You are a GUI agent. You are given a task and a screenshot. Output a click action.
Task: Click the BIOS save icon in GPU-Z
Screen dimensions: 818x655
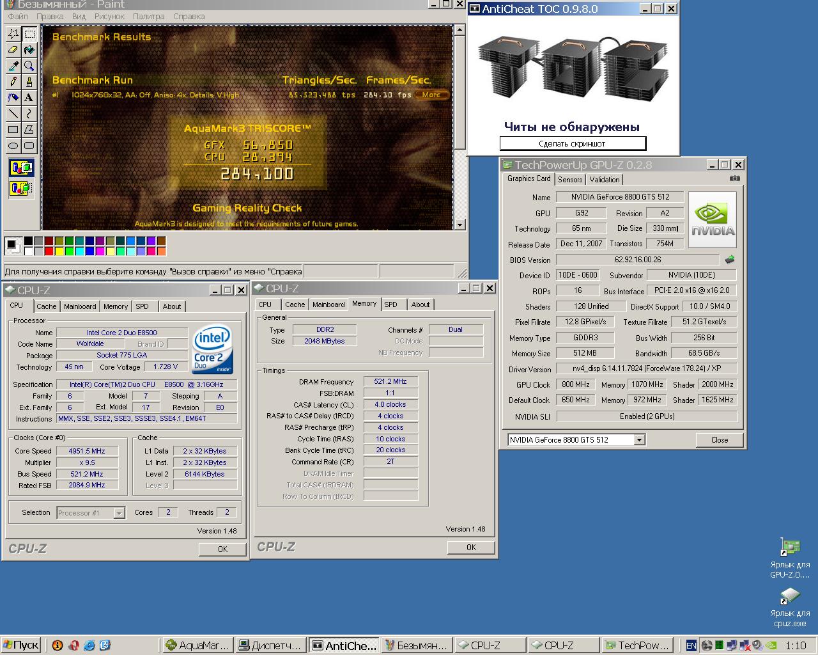730,260
